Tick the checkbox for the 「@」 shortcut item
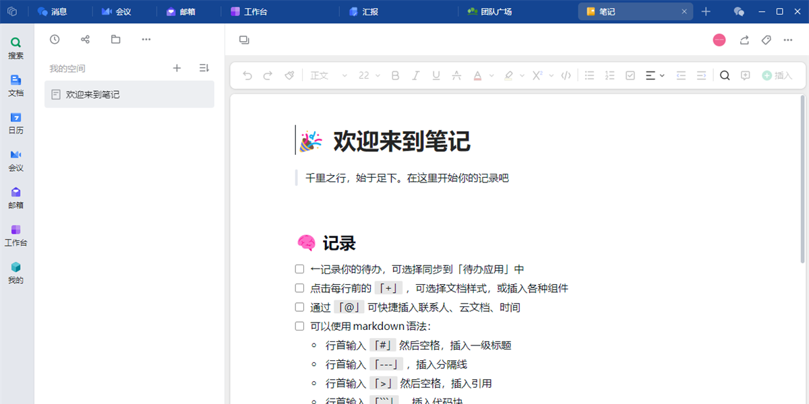Image resolution: width=809 pixels, height=404 pixels. 299,307
